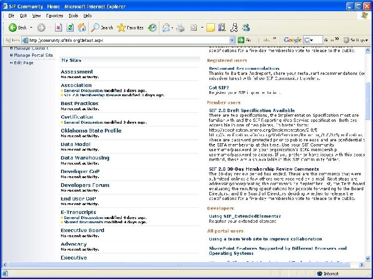Click in the Google toolbar search box

(x=313, y=40)
